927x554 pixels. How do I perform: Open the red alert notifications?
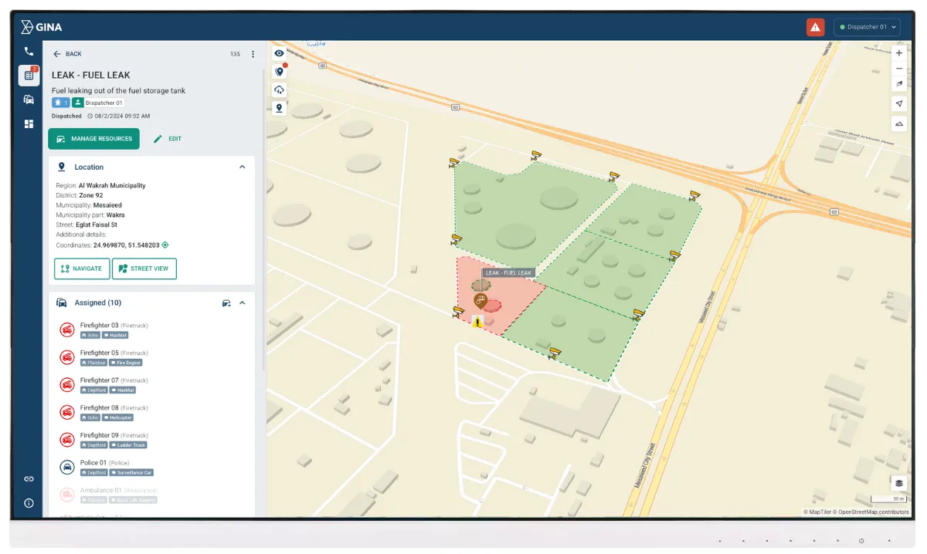pos(816,27)
